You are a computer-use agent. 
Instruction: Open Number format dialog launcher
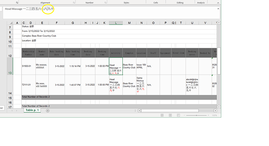[105, 3]
